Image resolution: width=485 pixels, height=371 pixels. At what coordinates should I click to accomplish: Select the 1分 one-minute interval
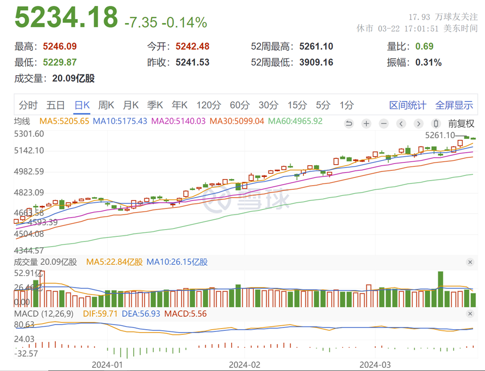tap(347, 105)
